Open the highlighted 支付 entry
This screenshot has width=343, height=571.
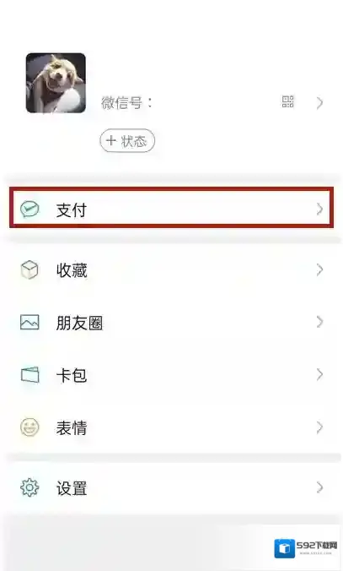coord(172,208)
